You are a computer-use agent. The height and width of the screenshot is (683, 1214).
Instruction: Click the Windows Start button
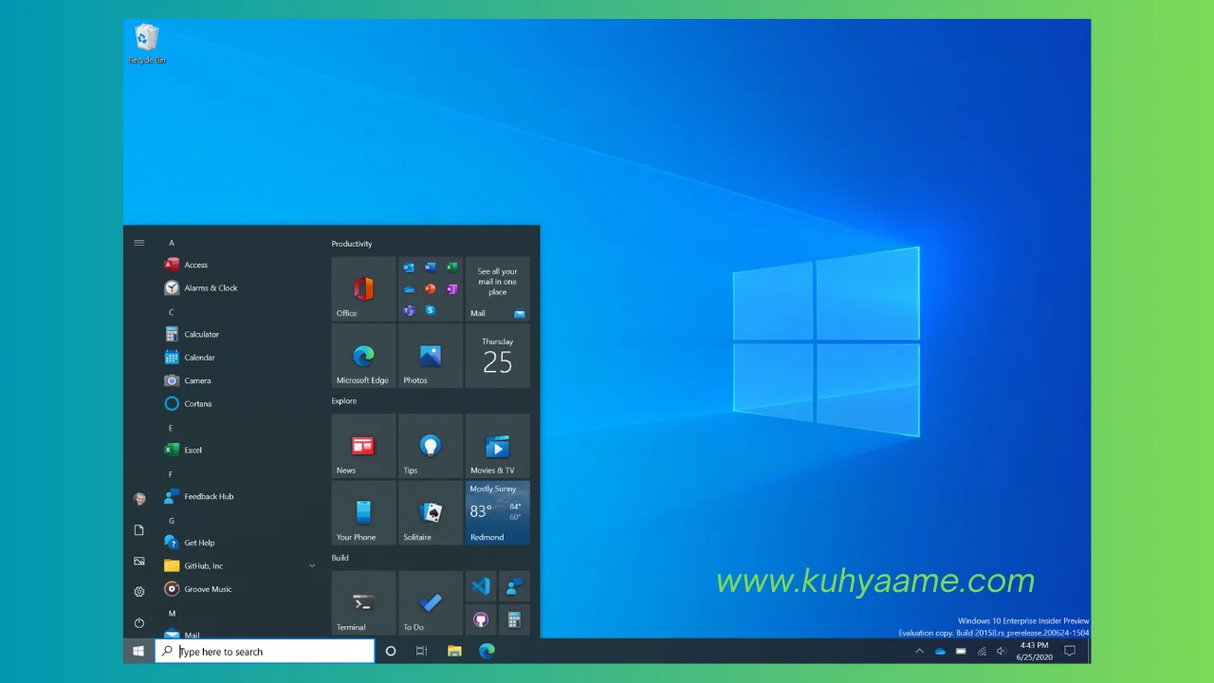(x=138, y=651)
